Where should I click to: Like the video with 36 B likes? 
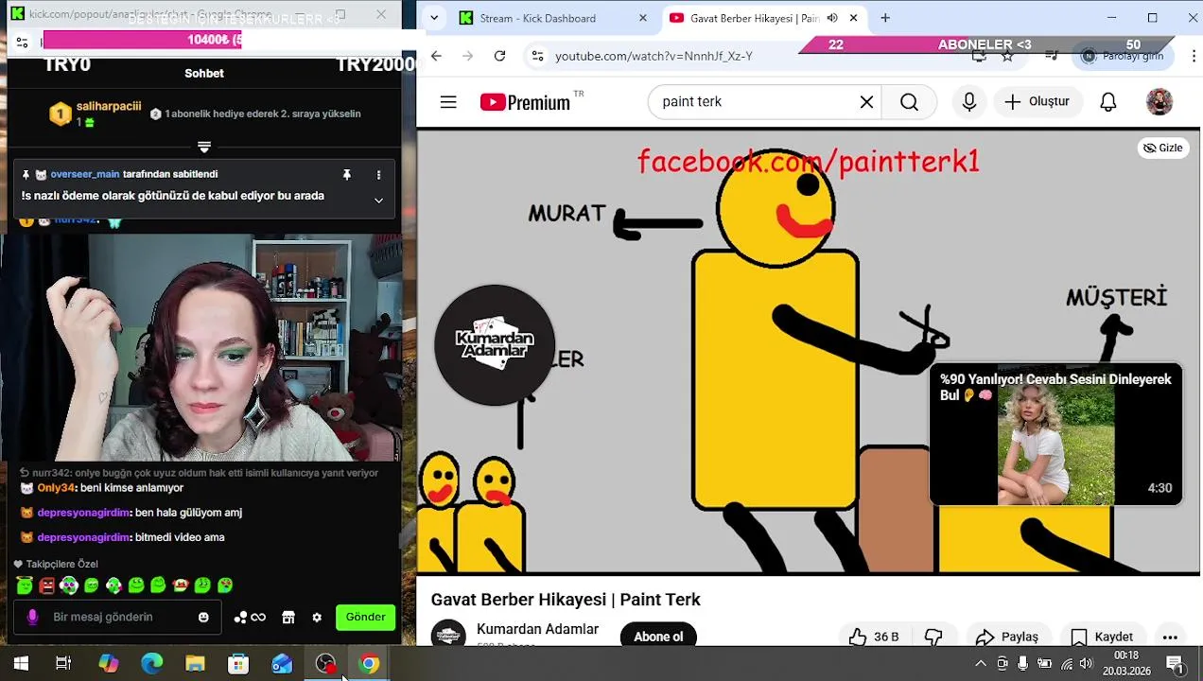pos(874,637)
